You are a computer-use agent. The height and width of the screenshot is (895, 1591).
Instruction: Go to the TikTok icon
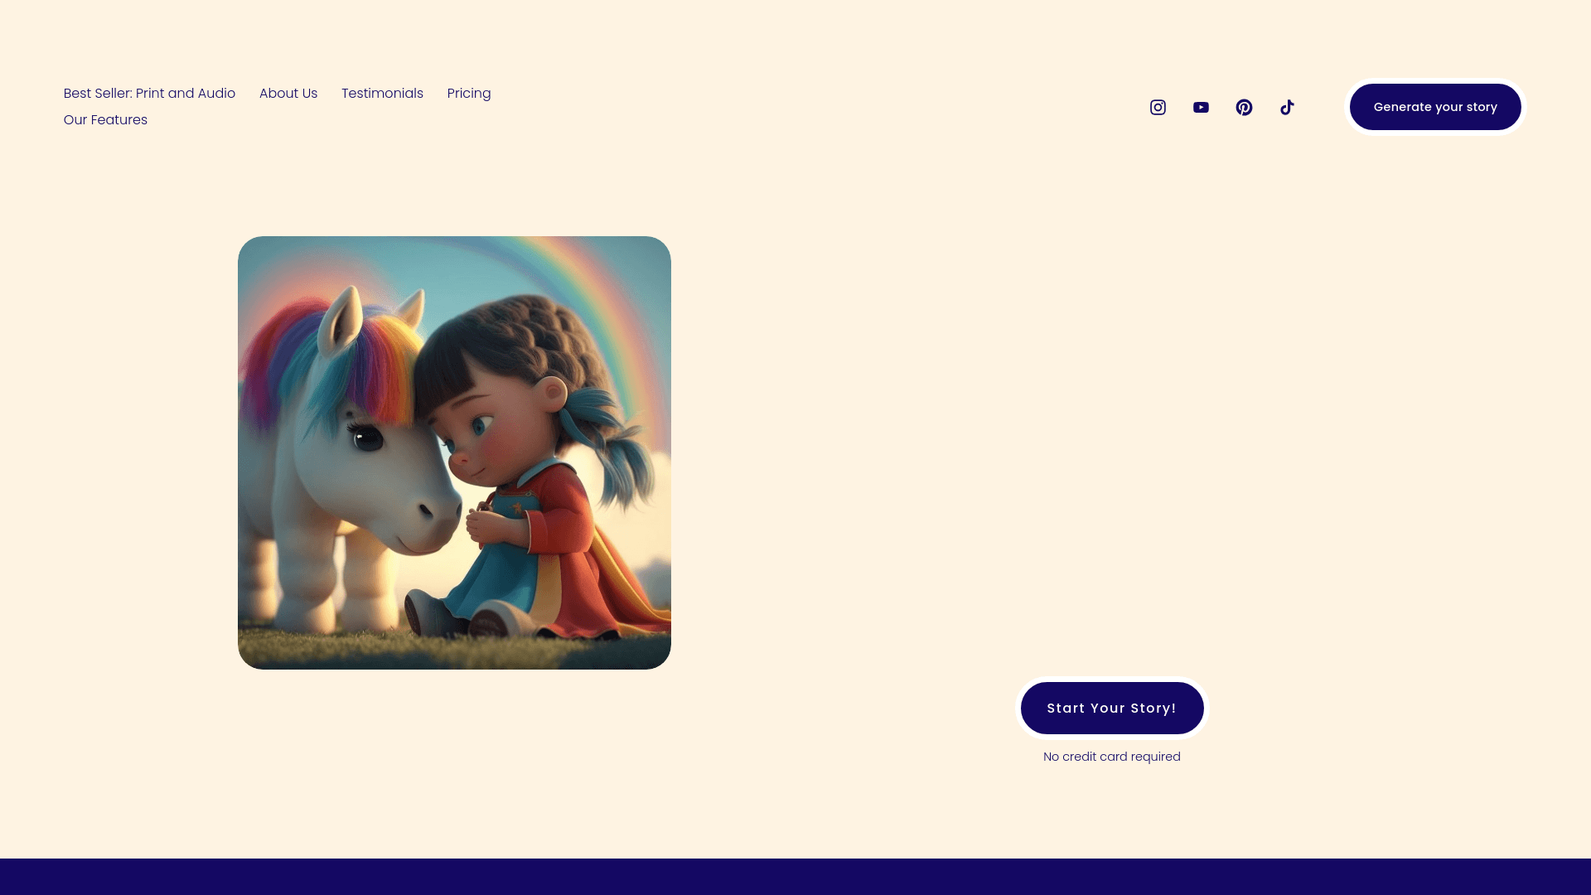click(1287, 107)
